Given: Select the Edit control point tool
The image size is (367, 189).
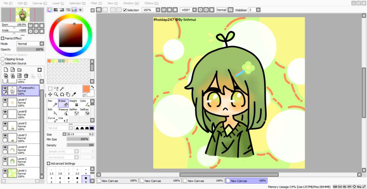Looking at the screenshot, I should (52, 112).
